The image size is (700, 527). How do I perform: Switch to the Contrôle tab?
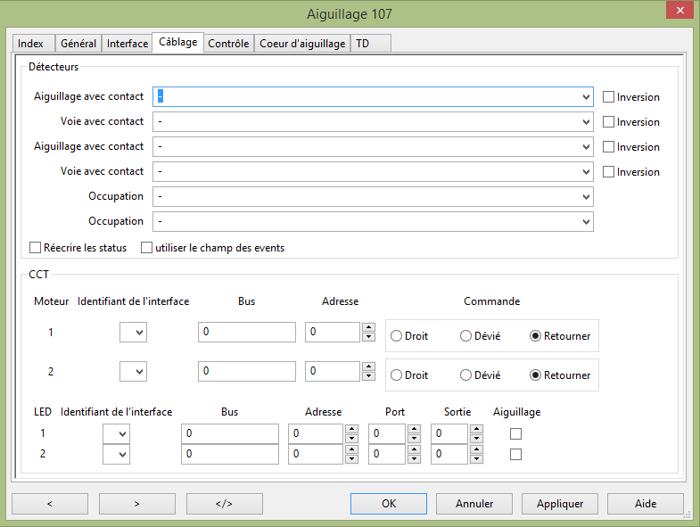coord(228,44)
